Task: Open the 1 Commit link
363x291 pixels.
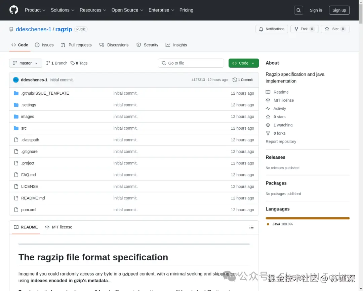Action: (243, 80)
